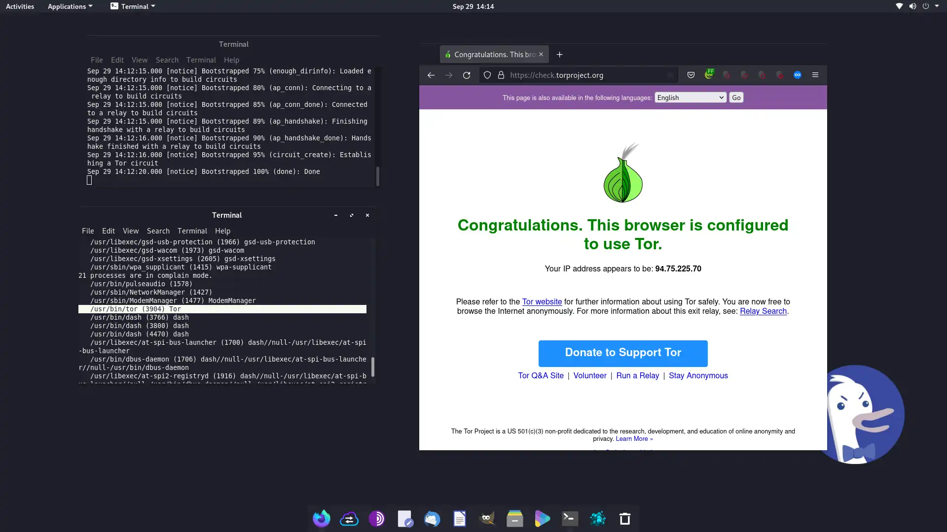The image size is (947, 532).
Task: Click the Firefox icon in taskbar
Action: coord(321,518)
